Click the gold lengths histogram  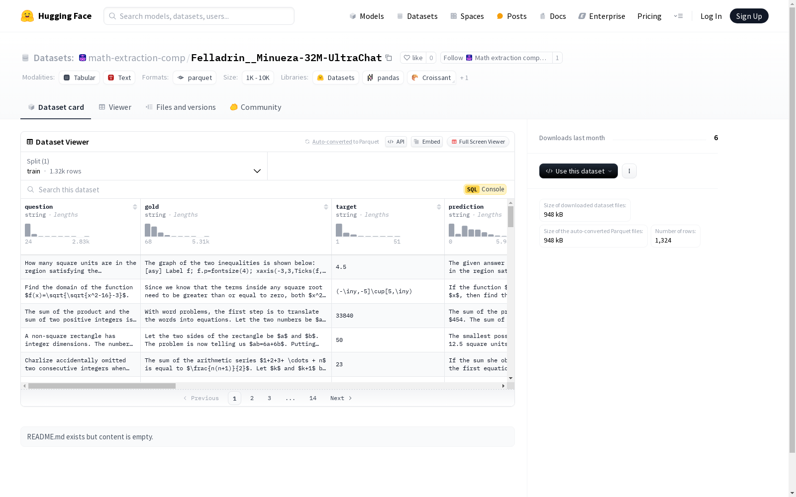click(x=177, y=230)
